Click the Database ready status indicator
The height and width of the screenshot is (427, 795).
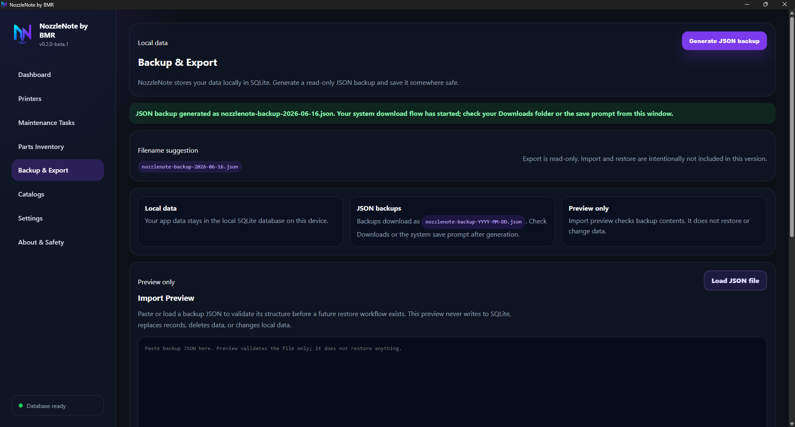click(x=58, y=405)
